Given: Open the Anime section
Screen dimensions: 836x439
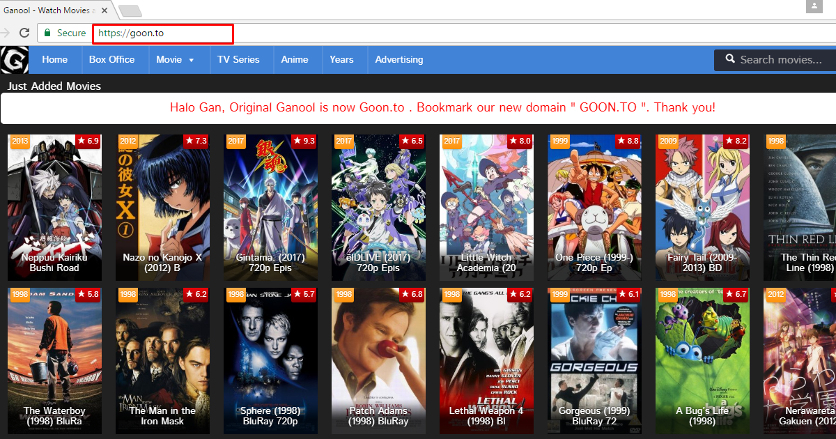Looking at the screenshot, I should tap(295, 60).
